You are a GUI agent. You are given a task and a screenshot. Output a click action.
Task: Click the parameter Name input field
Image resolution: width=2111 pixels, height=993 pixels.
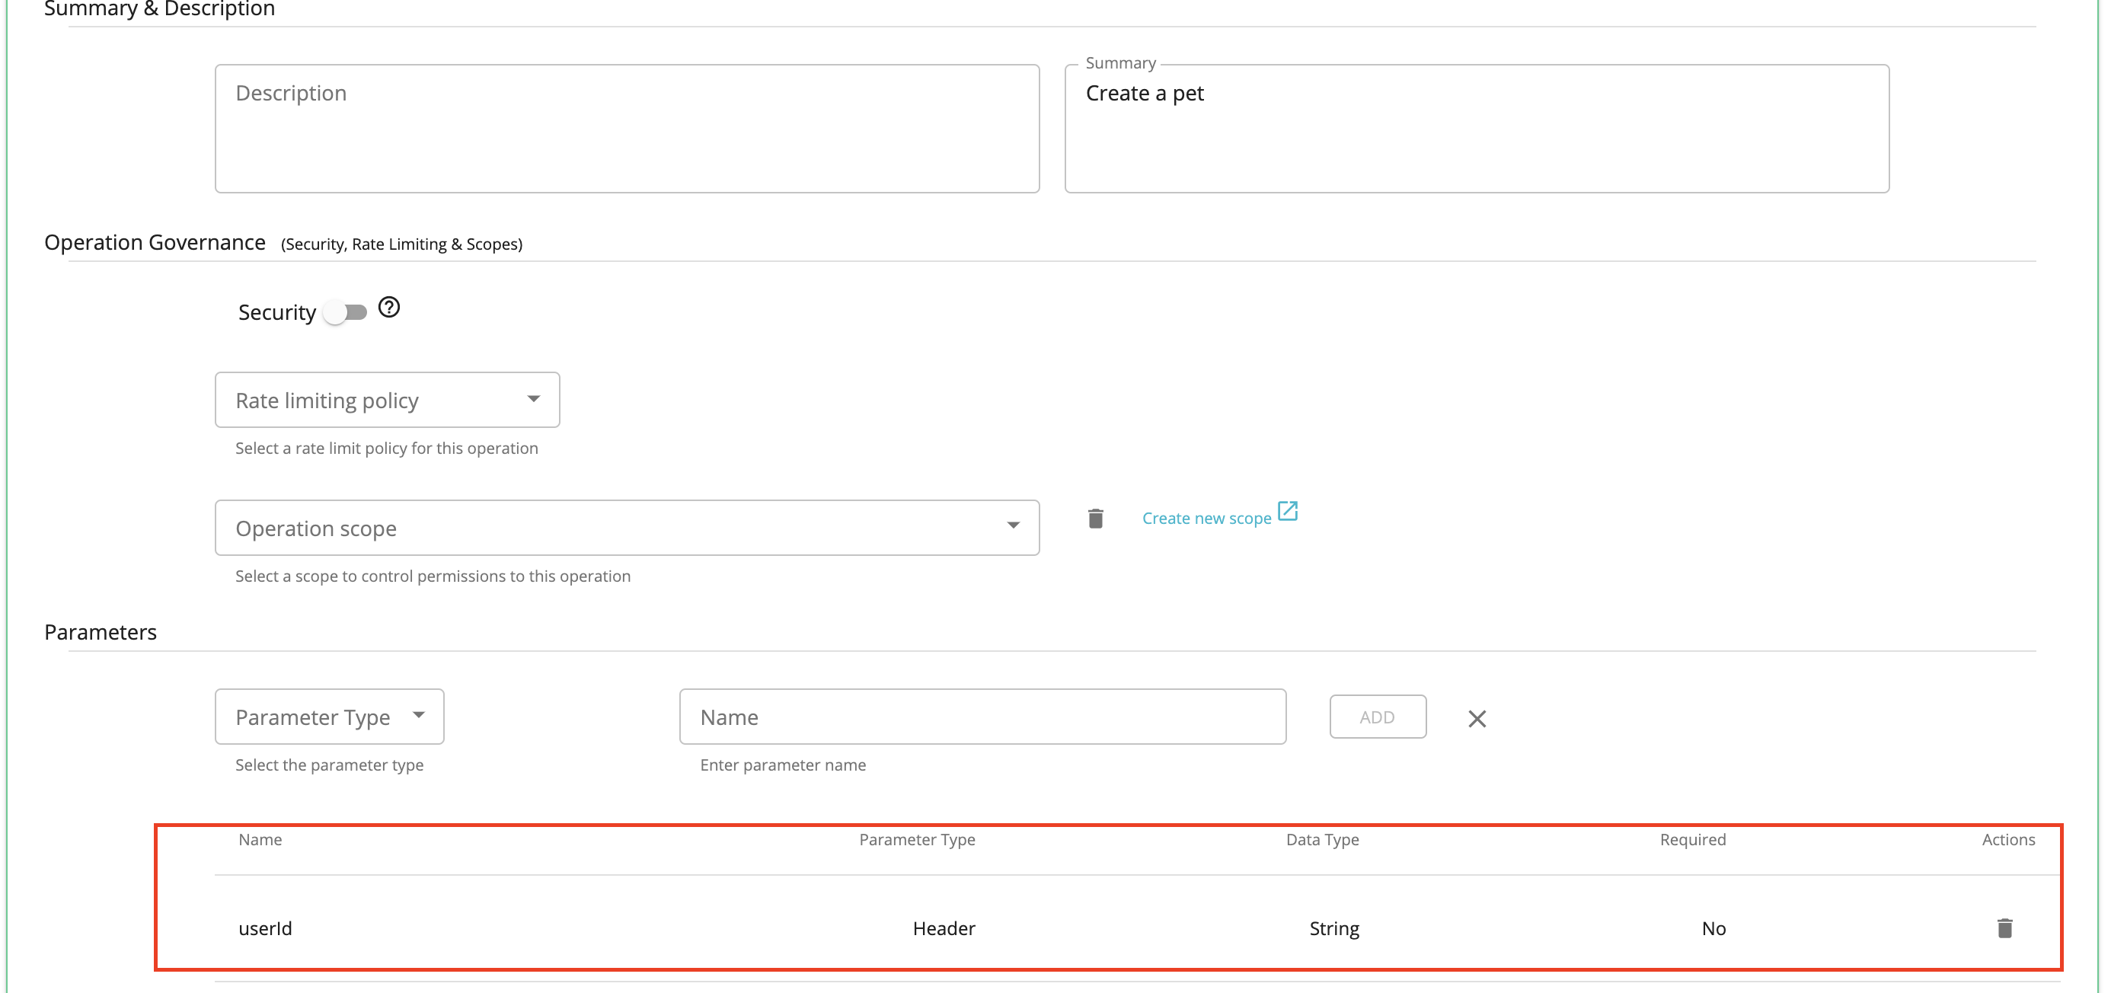[982, 716]
